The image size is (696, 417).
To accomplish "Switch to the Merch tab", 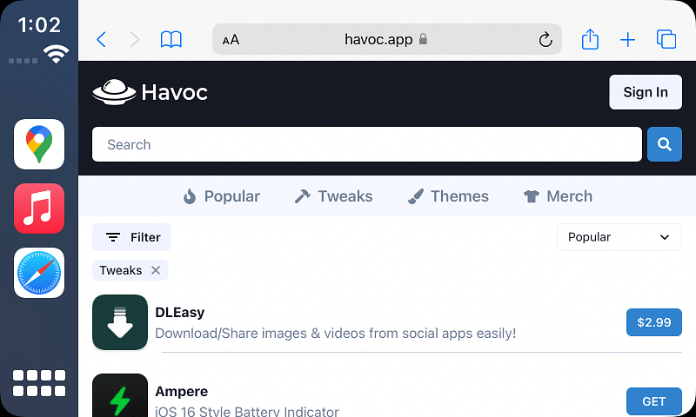I will [558, 196].
